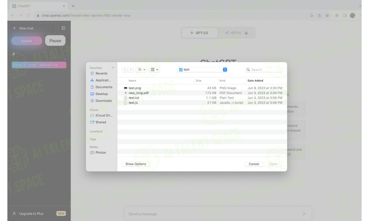Sort files by Name column
This screenshot has width=369, height=221.
[132, 81]
